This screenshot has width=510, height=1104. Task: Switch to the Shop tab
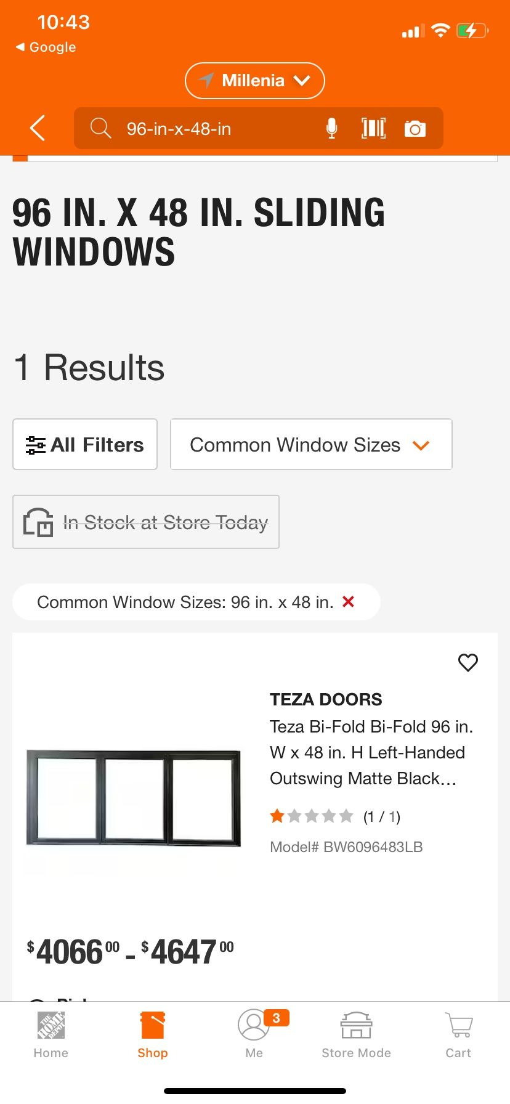point(153,1034)
